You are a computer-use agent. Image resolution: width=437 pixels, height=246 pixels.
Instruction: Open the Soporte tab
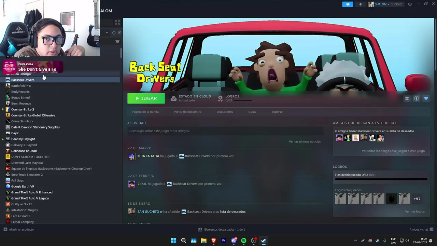pos(277,112)
